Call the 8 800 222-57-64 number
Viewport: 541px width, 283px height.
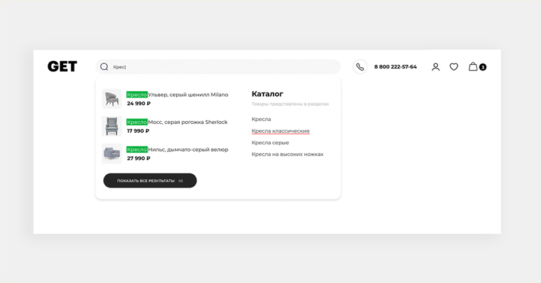point(395,67)
